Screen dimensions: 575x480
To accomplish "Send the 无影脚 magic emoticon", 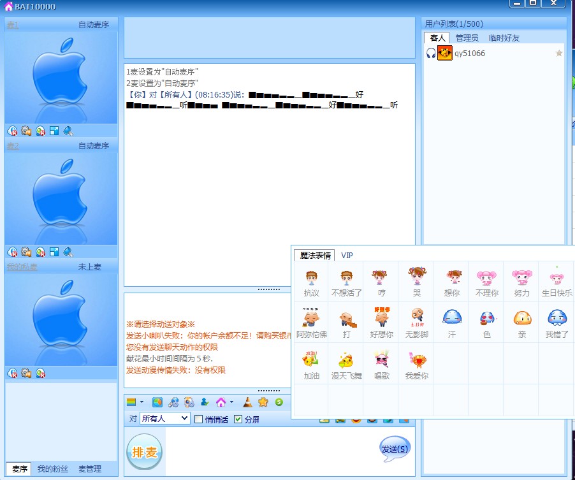I will coord(416,323).
